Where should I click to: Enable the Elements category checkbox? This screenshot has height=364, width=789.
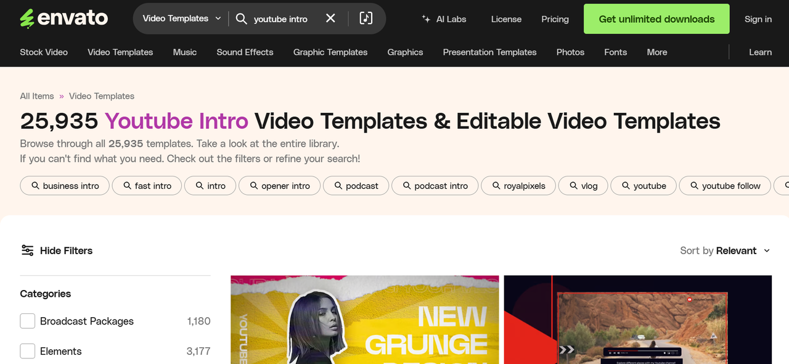[x=28, y=351]
